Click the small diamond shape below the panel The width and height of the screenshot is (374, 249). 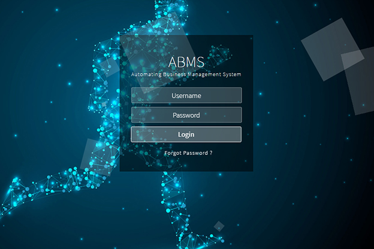coord(219,226)
